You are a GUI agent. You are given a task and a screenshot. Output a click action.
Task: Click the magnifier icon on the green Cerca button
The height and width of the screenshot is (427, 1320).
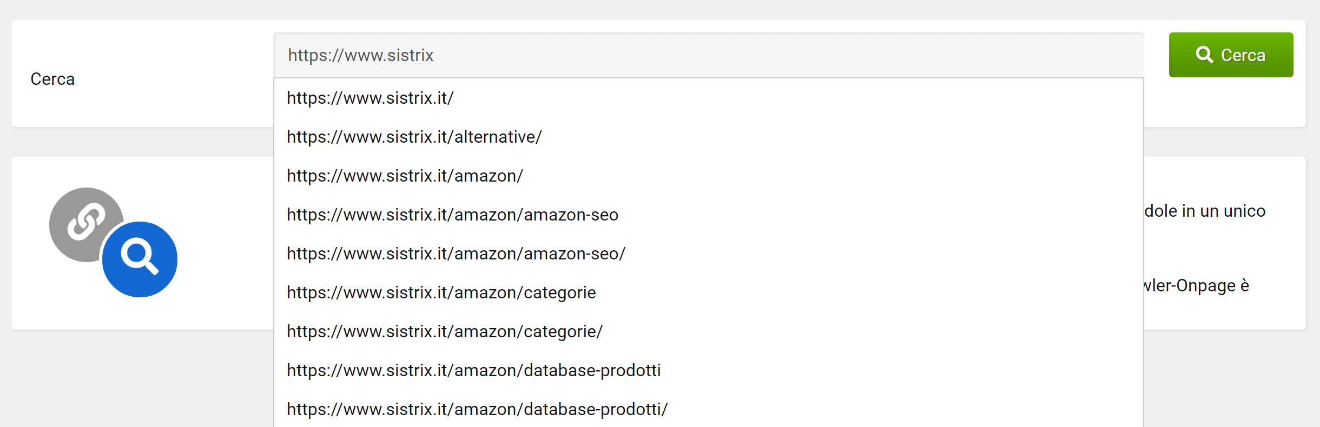(x=1204, y=55)
